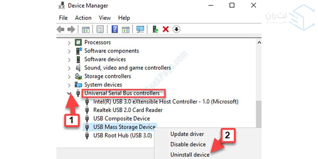Expand the Processors category
Screen dimensions: 318x159
(69, 43)
